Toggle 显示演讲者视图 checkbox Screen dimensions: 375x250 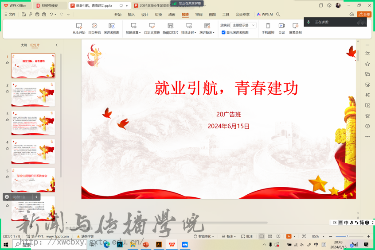pyautogui.click(x=223, y=32)
